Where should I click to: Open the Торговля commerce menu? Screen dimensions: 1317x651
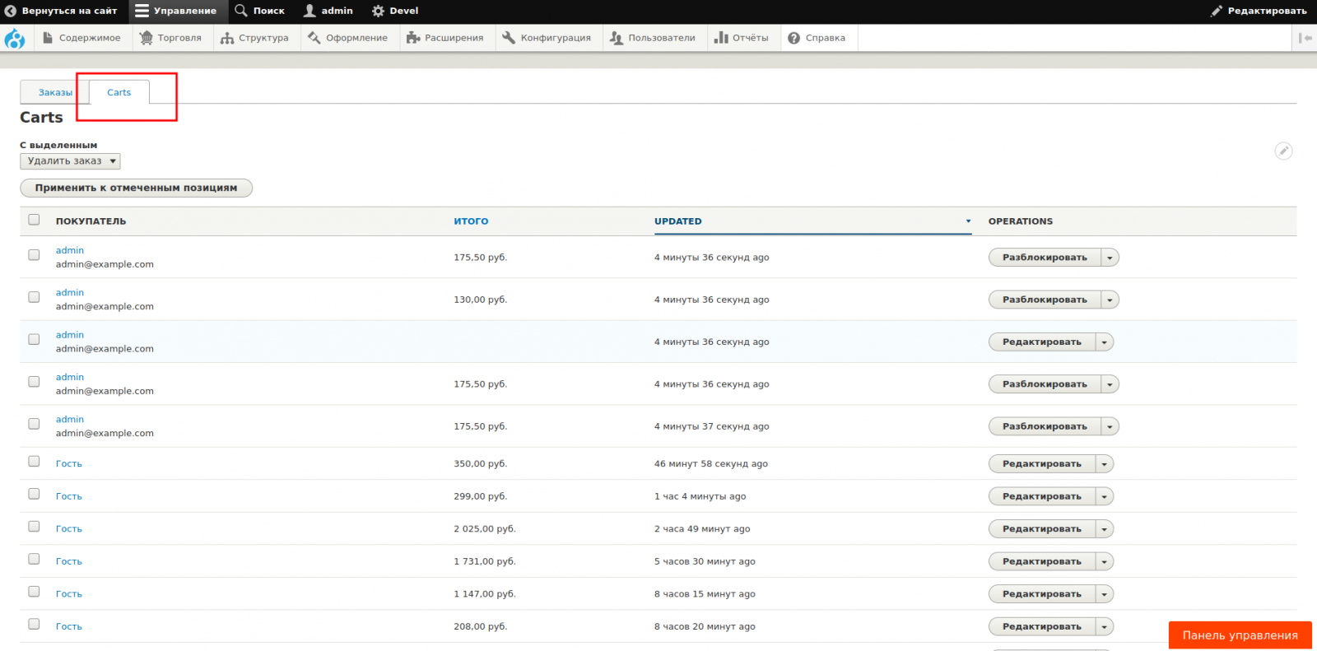171,38
